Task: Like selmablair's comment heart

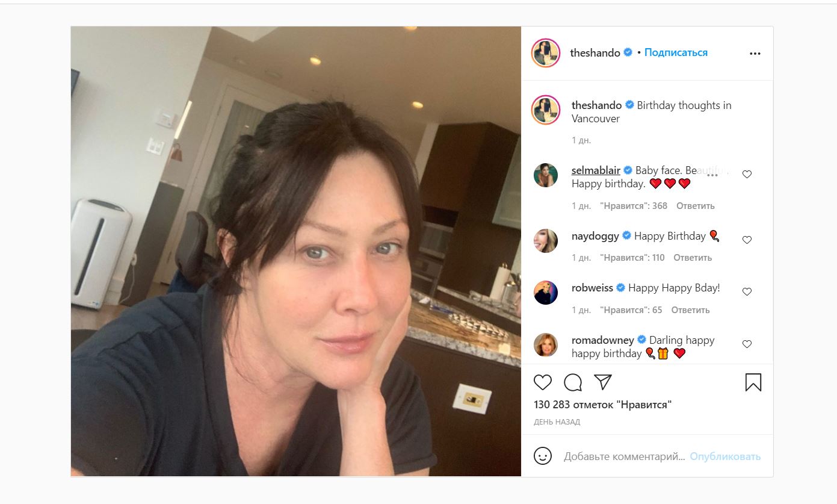Action: click(747, 174)
